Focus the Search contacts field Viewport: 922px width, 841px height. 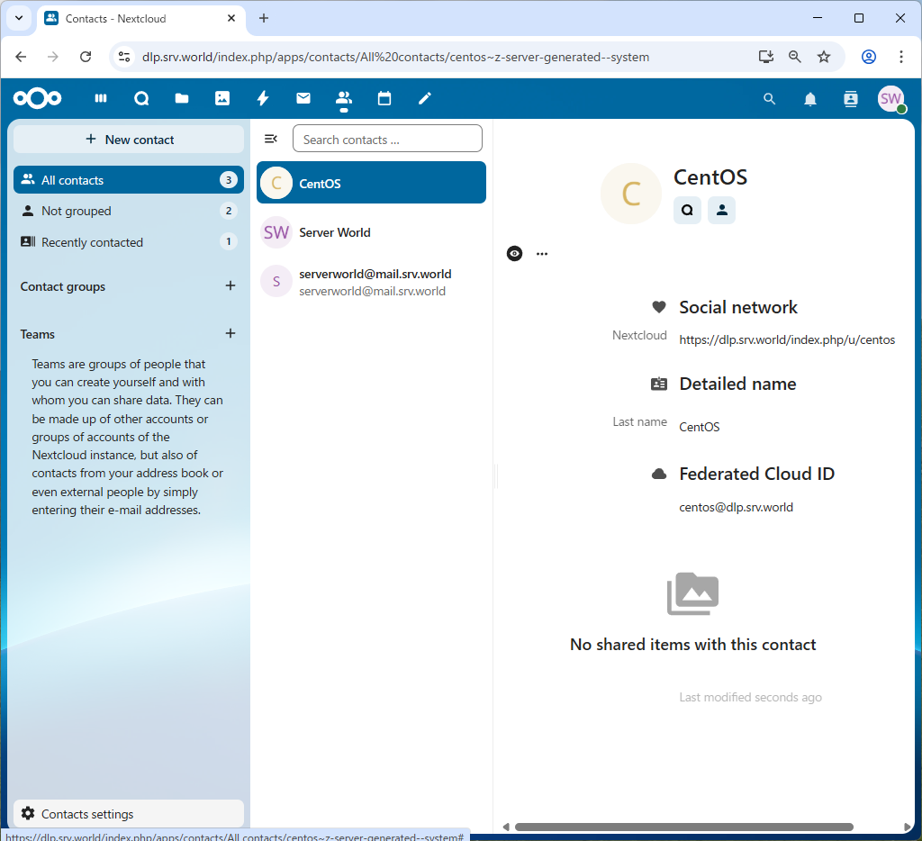click(387, 139)
